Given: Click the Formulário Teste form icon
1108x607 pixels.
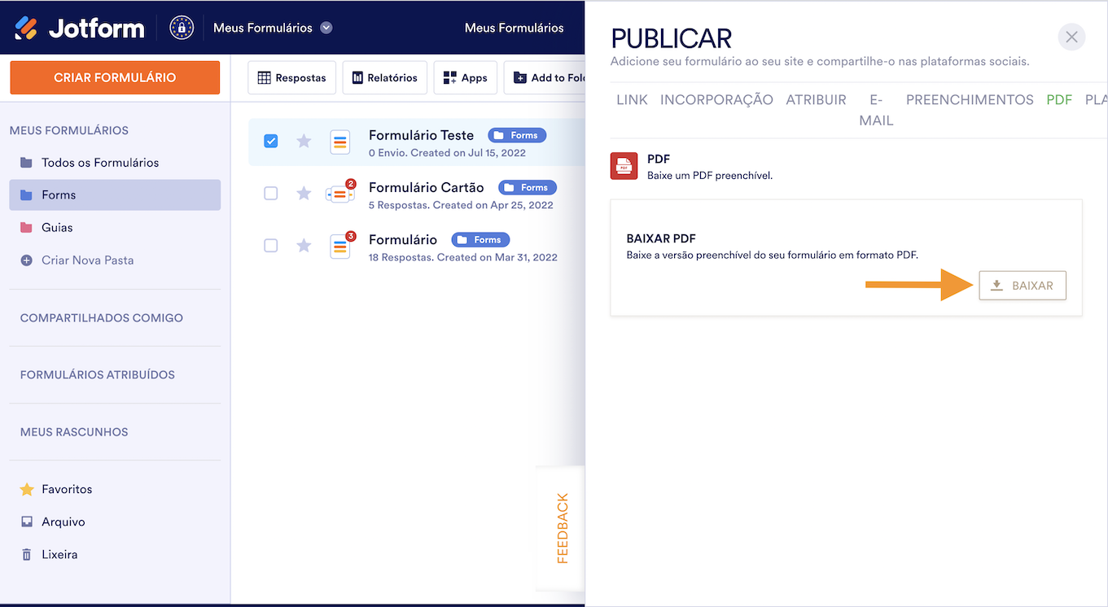Looking at the screenshot, I should [x=340, y=142].
